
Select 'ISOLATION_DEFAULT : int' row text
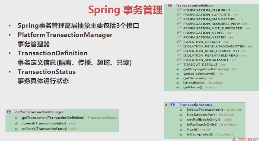click(x=206, y=42)
